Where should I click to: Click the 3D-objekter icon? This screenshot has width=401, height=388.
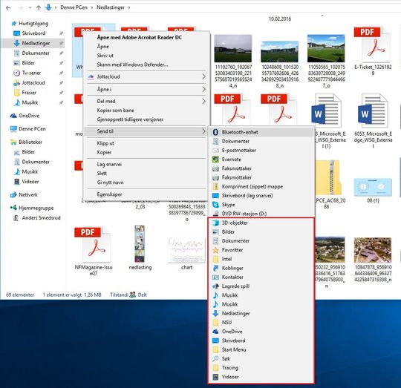click(x=215, y=223)
